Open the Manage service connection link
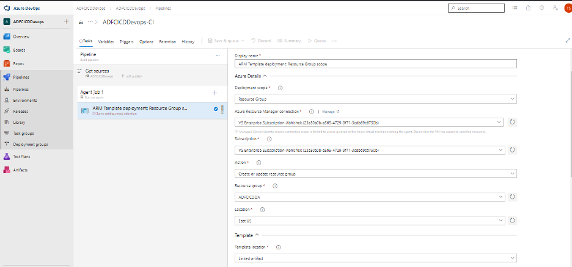Image resolution: width=572 pixels, height=267 pixels. coord(331,112)
